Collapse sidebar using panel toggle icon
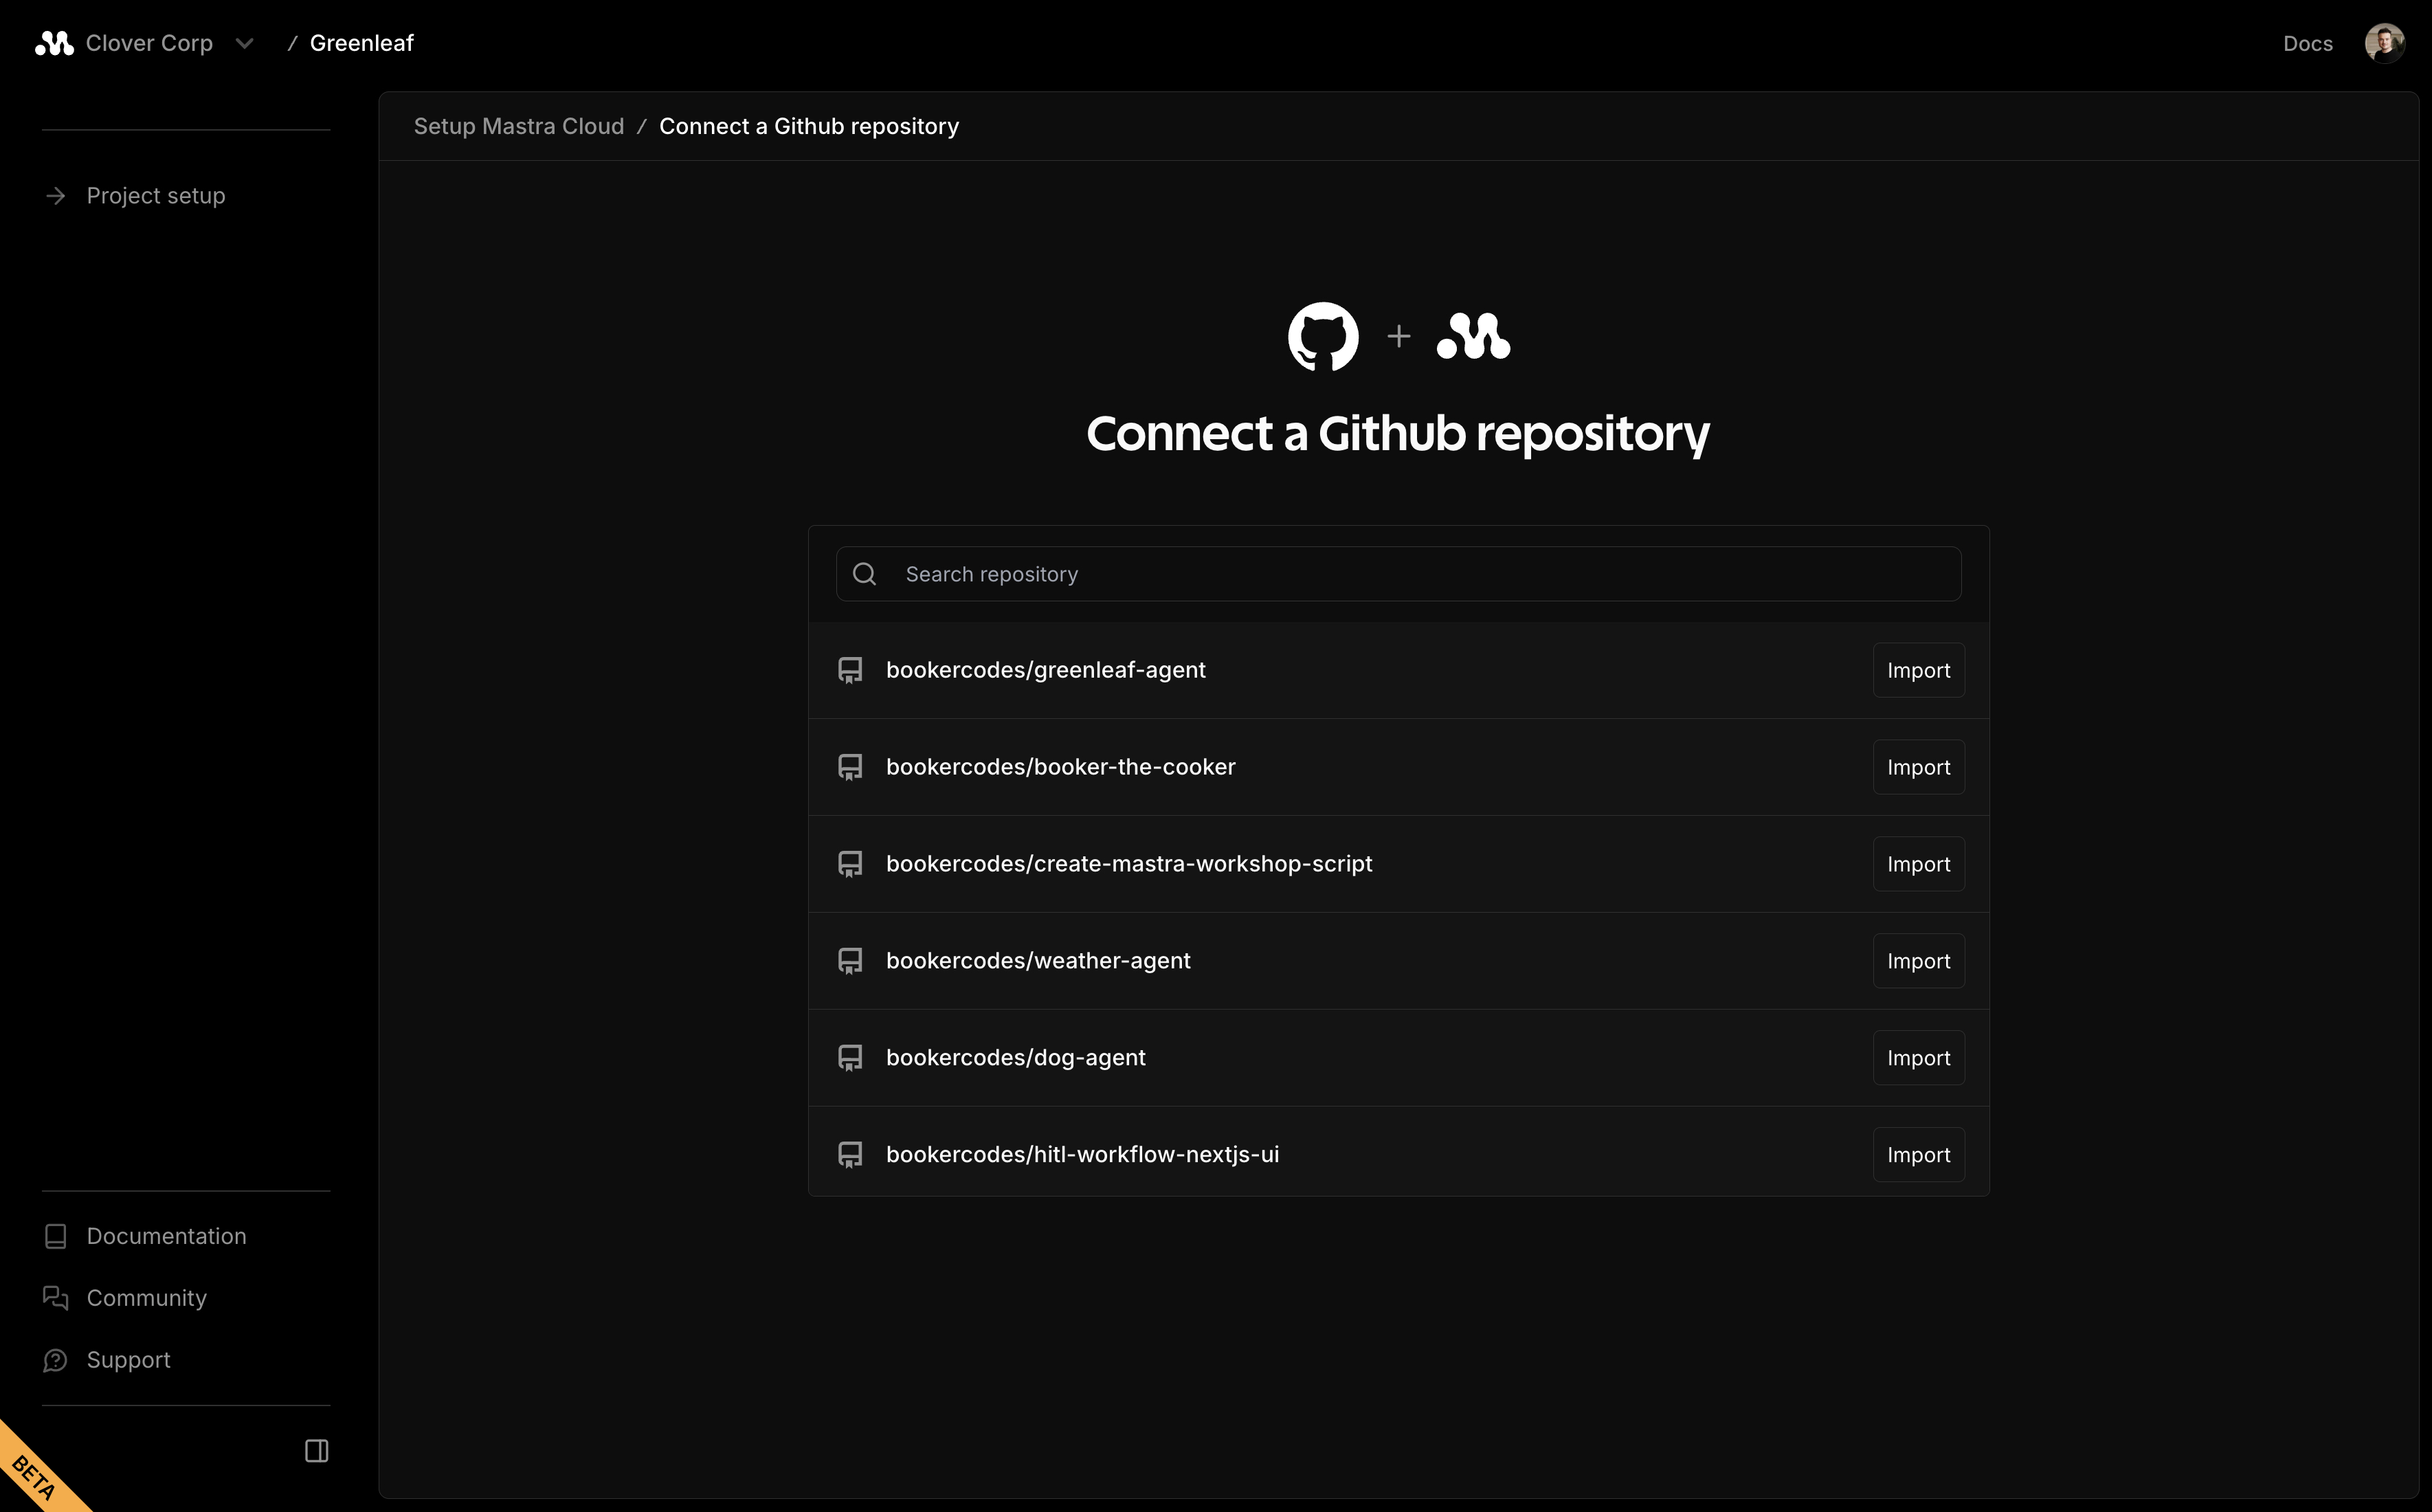This screenshot has height=1512, width=2432. click(316, 1450)
